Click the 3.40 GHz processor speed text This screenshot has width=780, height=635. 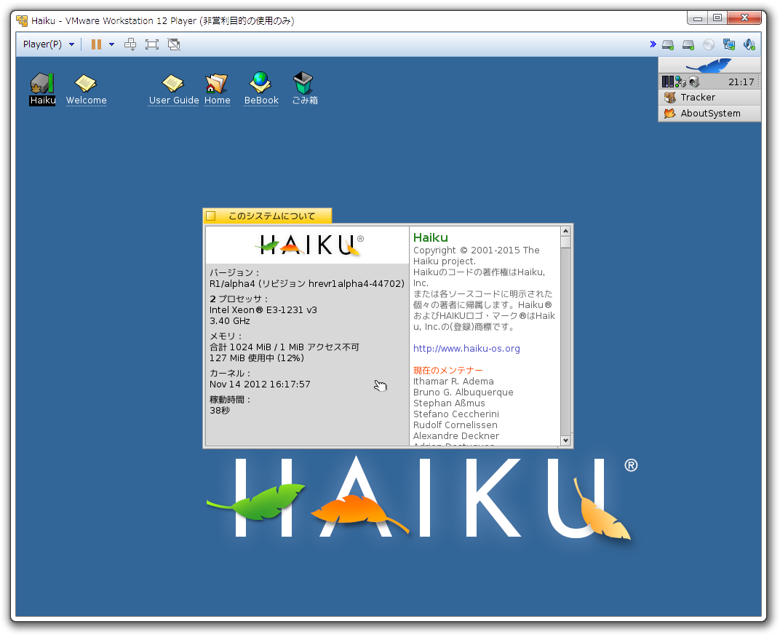point(230,321)
